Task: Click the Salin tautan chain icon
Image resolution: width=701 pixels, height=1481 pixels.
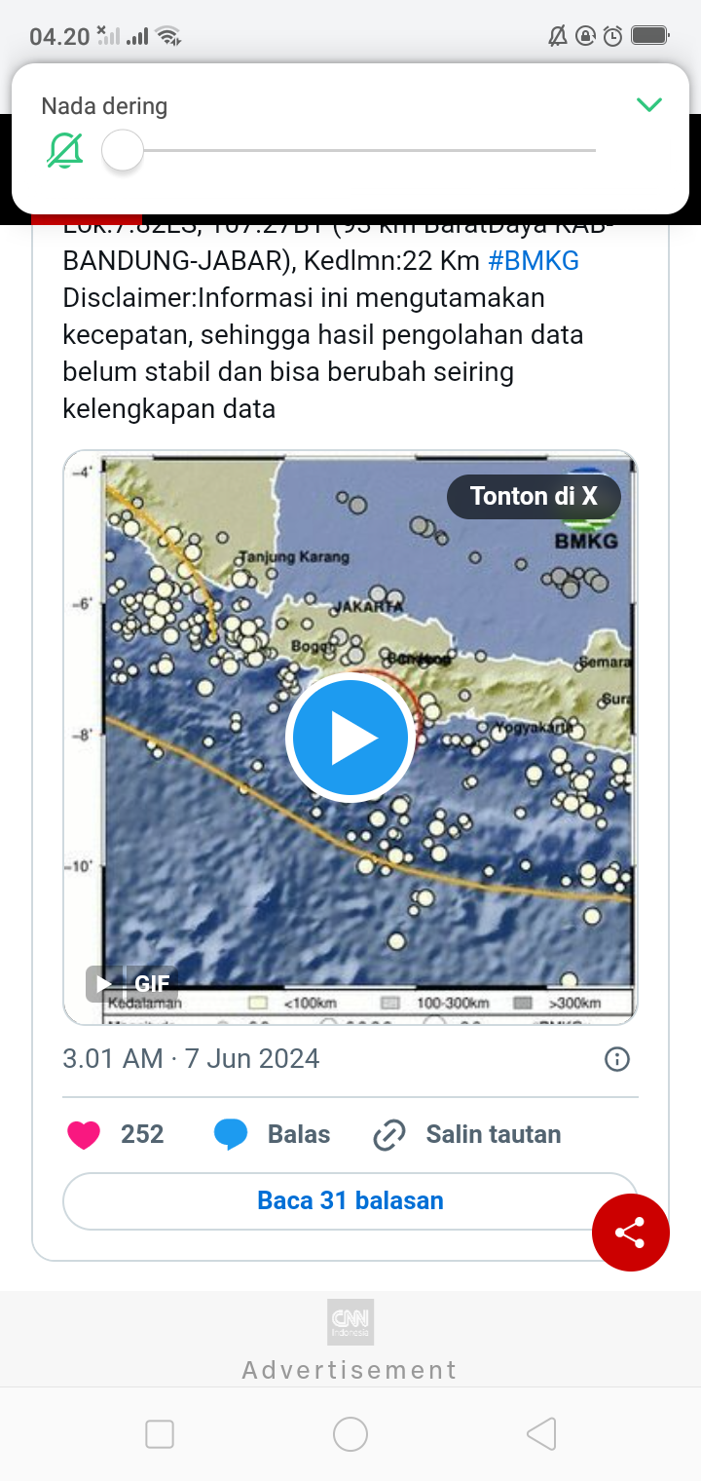Action: pyautogui.click(x=389, y=1134)
